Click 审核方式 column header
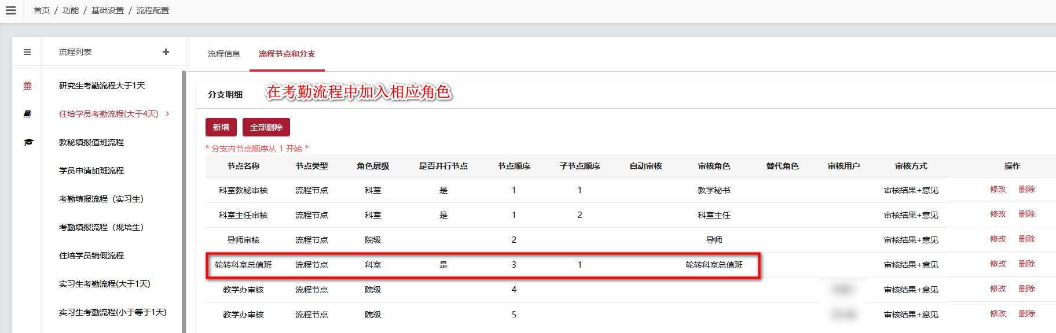The height and width of the screenshot is (333, 1056). [x=911, y=166]
